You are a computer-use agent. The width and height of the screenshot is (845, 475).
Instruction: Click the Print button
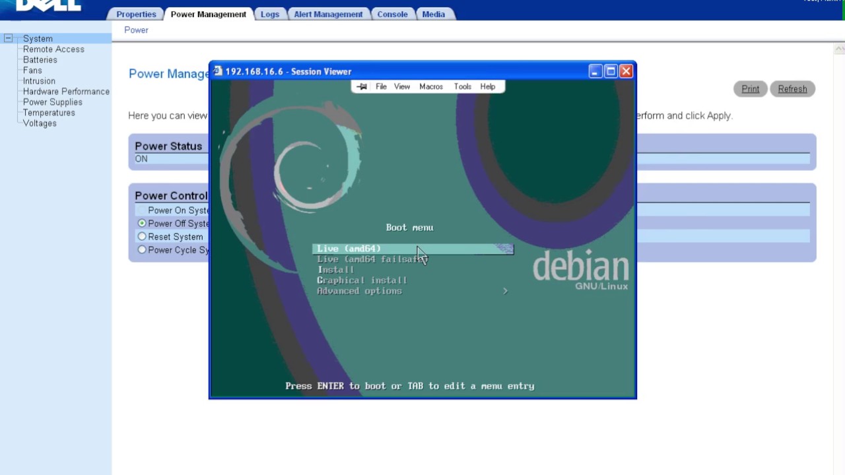(x=750, y=89)
